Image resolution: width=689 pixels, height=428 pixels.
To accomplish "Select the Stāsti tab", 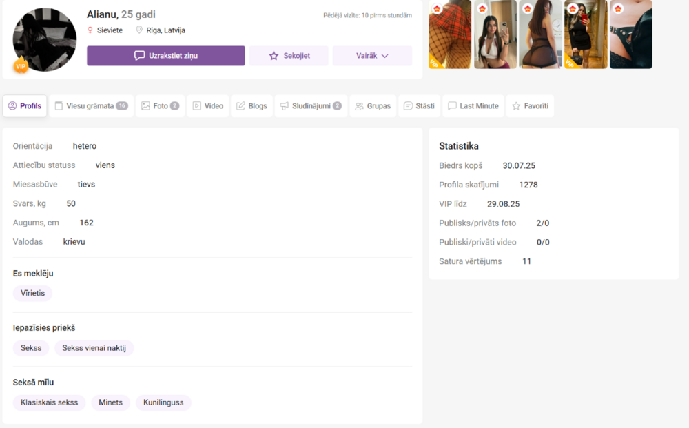I will pyautogui.click(x=419, y=106).
